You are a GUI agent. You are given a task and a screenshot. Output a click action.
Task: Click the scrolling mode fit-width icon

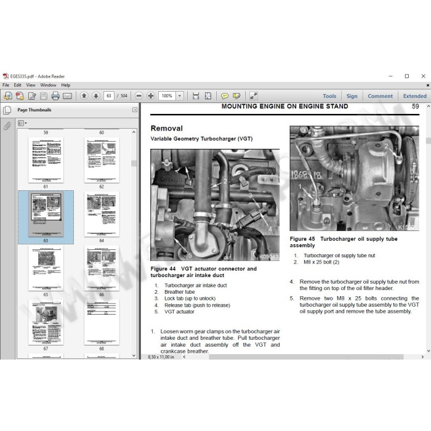(x=196, y=96)
